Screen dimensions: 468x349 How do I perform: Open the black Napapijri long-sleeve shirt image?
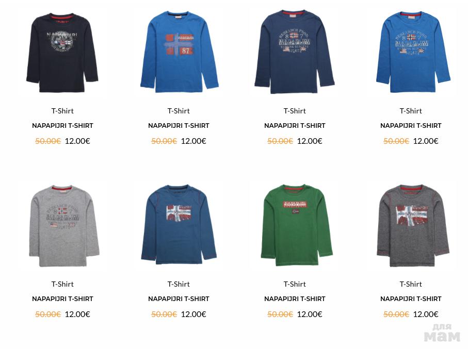(x=62, y=53)
